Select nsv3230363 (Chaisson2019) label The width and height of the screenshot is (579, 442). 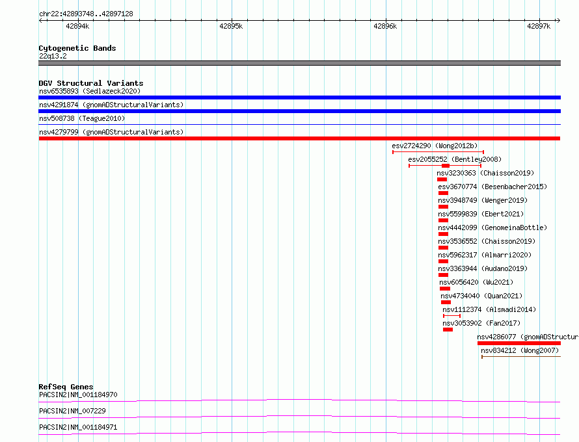[485, 173]
